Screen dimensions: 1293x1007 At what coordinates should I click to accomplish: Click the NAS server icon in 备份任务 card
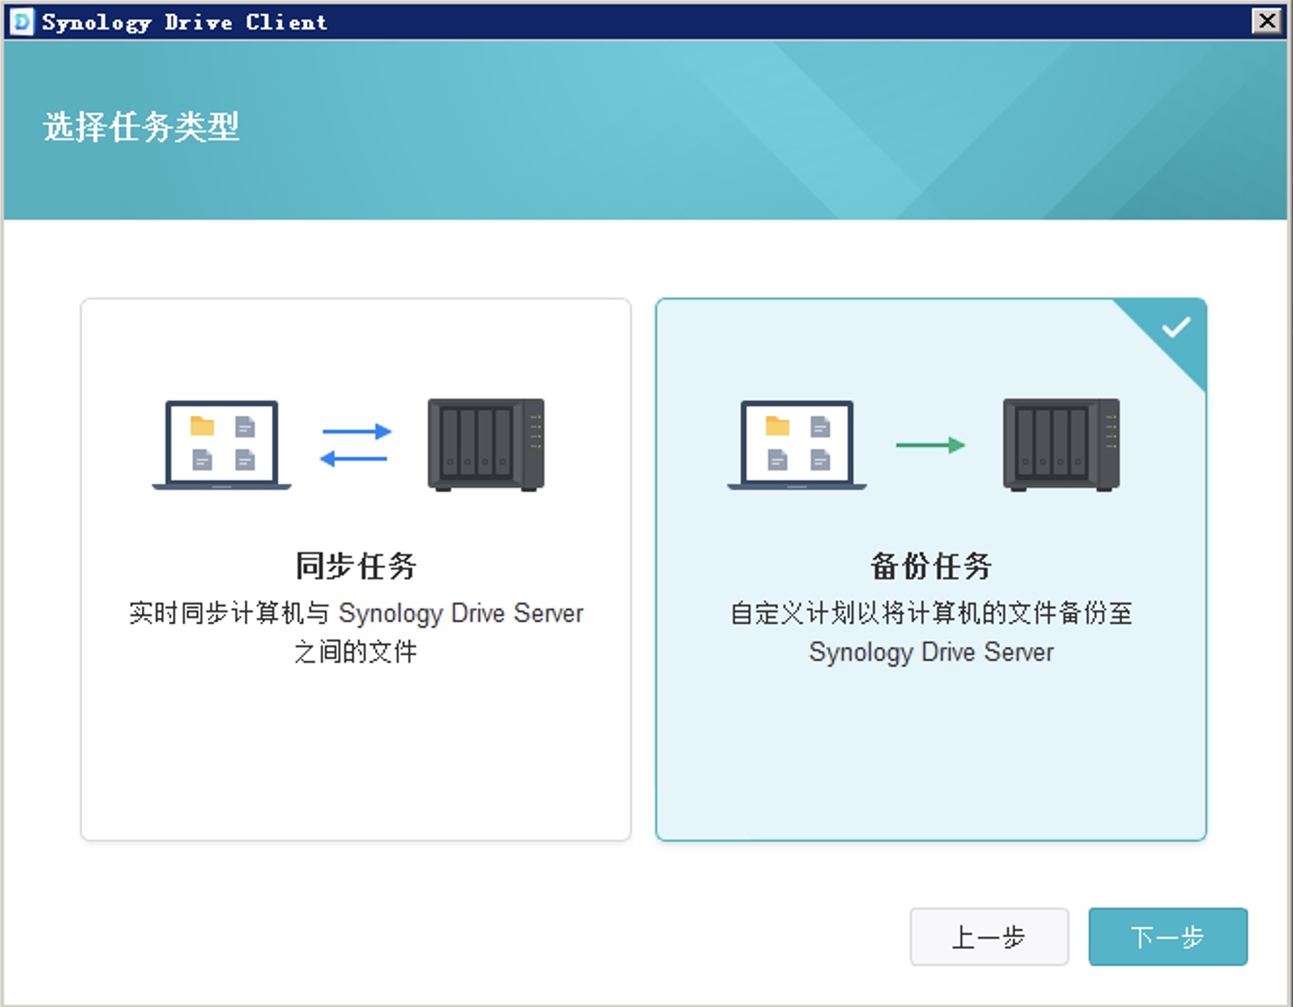(1062, 445)
